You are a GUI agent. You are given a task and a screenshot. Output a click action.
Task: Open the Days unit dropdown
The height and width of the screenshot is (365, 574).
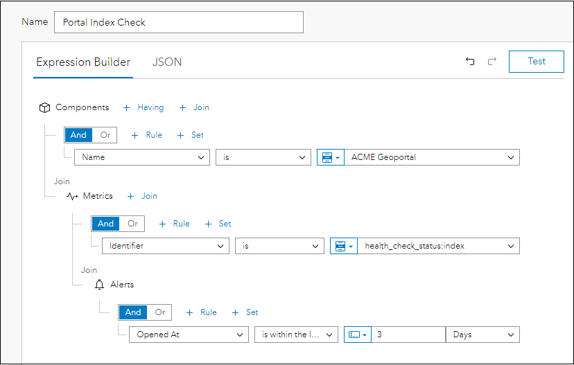482,335
